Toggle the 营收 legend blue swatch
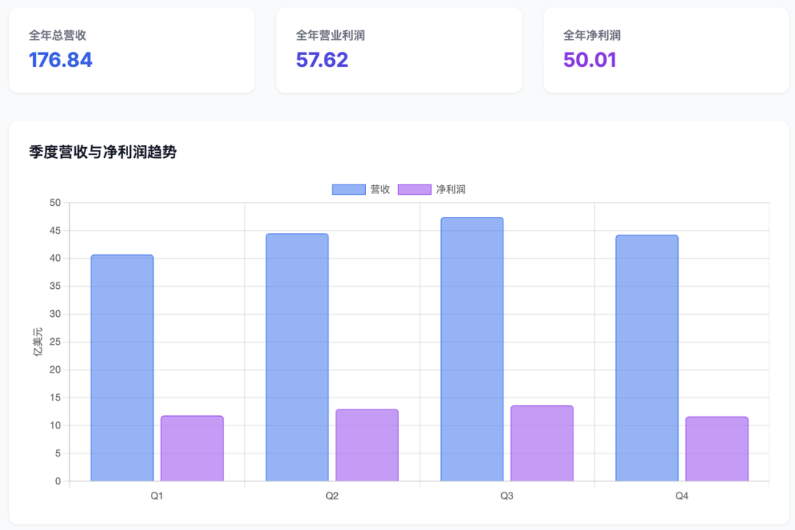Image resolution: width=795 pixels, height=530 pixels. click(x=348, y=190)
